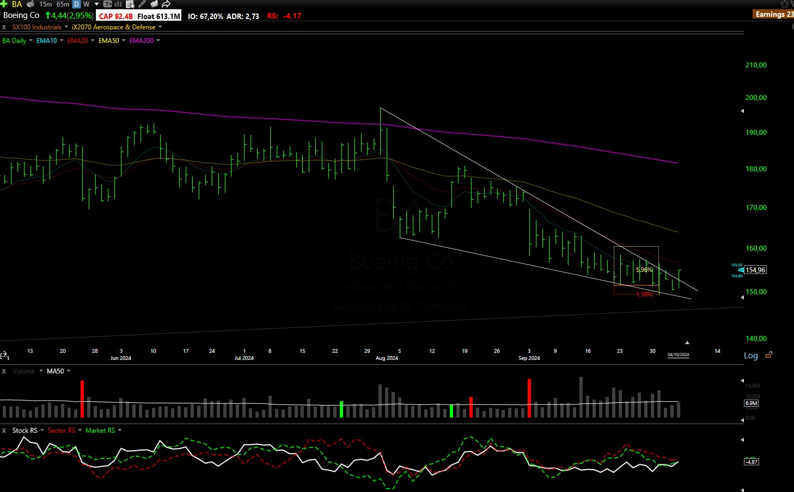The image size is (794, 492).
Task: Click the Jun 2024 axis label
Action: coord(121,358)
